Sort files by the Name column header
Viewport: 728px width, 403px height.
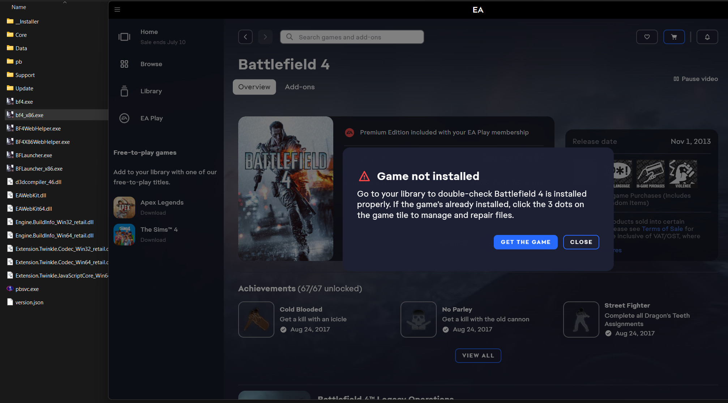pyautogui.click(x=19, y=7)
